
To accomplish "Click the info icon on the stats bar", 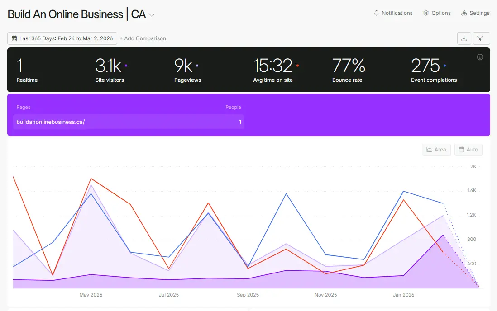I will [x=480, y=57].
